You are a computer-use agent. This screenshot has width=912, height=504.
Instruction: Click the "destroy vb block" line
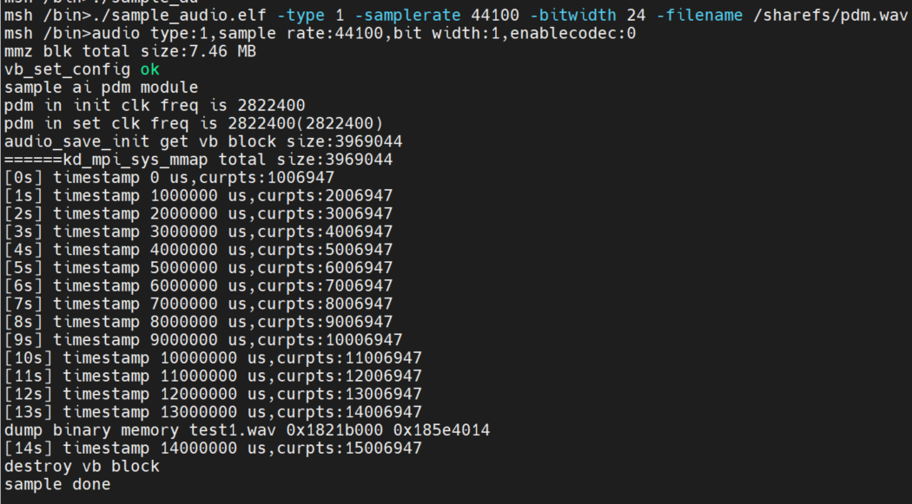82,467
